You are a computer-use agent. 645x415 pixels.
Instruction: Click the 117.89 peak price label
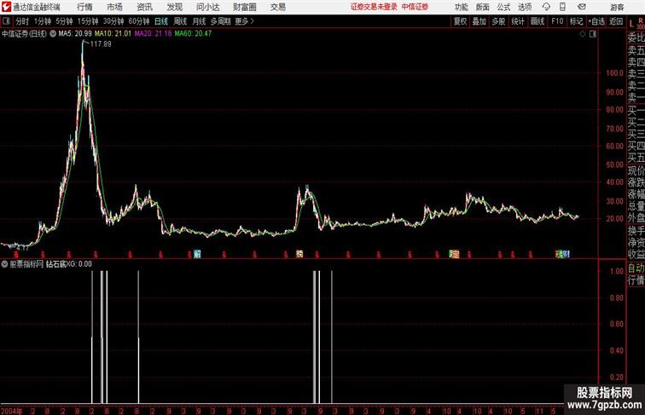coord(101,44)
